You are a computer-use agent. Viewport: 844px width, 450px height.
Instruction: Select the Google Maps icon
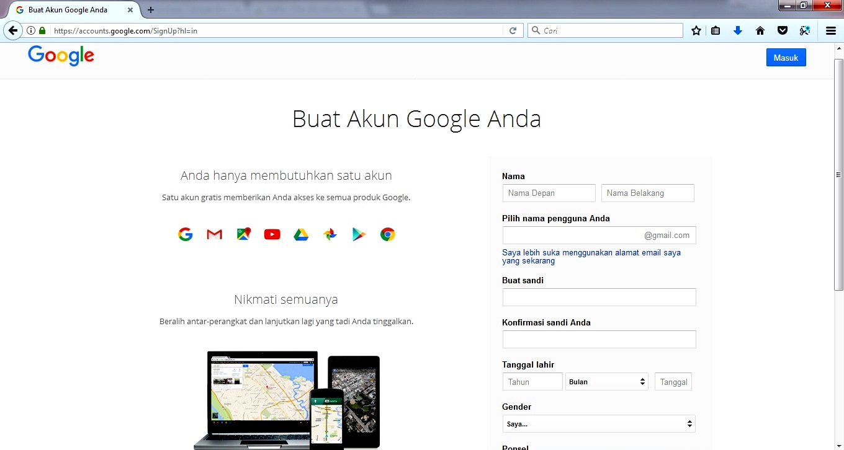[243, 234]
